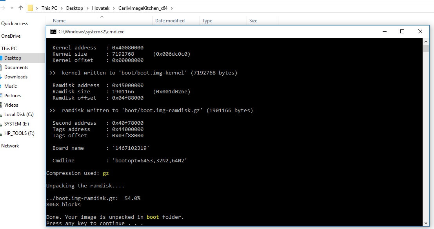Click the folder icon in the address bar

click(x=30, y=7)
